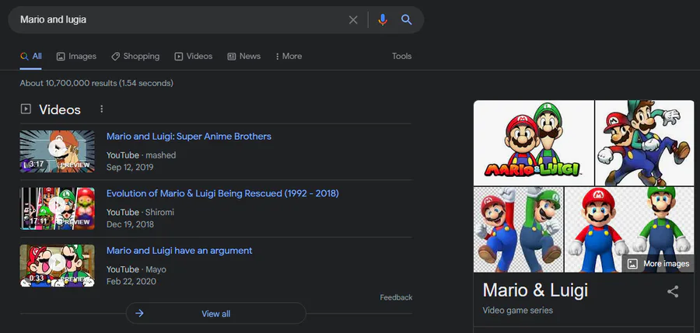Screen dimensions: 700x333
Task: Click into the Mario and lugia search field
Action: [x=179, y=19]
